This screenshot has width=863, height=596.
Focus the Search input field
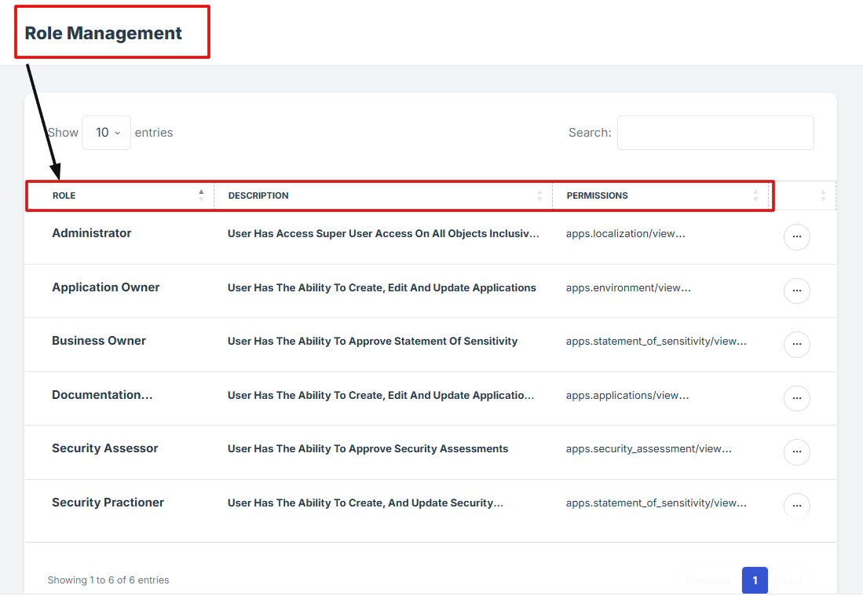[x=715, y=133]
